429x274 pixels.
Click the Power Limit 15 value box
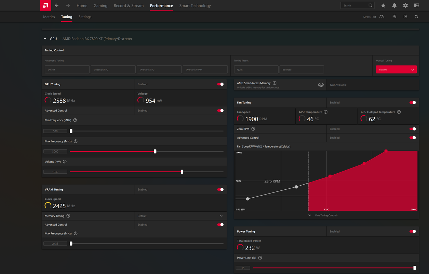click(x=243, y=268)
